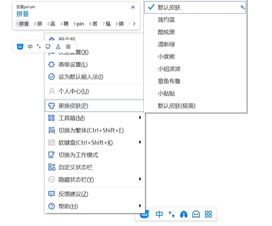Viewport: 272px width, 226px height.
Task: Click the Baidu bear logo on the status bar
Action: tap(20, 47)
